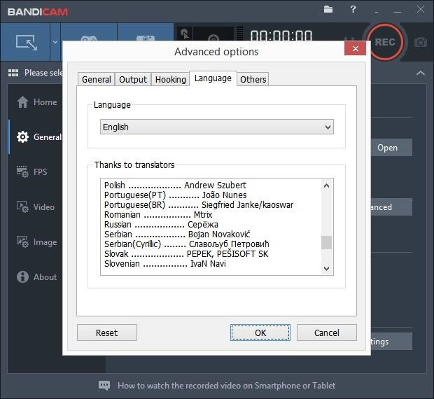434x399 pixels.
Task: Open the About section in sidebar
Action: 37,277
